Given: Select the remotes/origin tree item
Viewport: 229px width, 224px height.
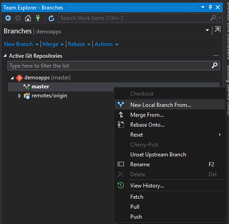Looking at the screenshot, I should (x=49, y=96).
